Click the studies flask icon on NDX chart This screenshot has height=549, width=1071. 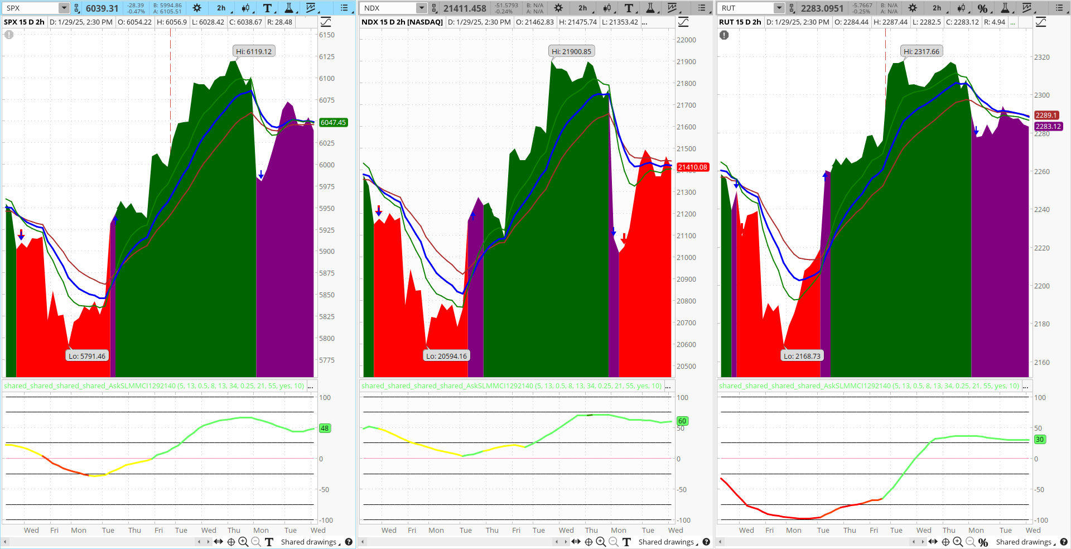pos(650,8)
